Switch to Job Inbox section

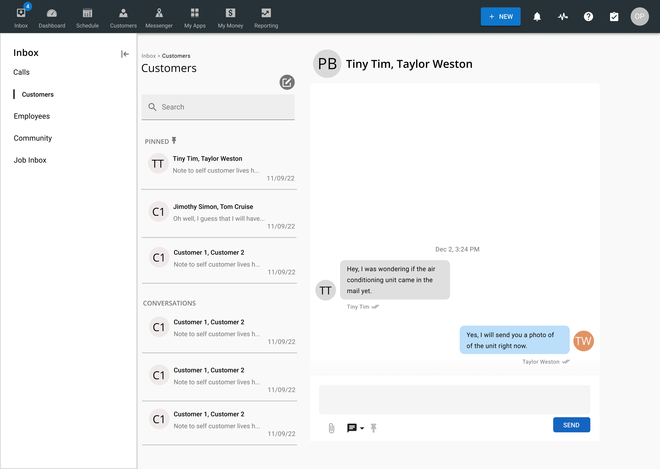(30, 160)
